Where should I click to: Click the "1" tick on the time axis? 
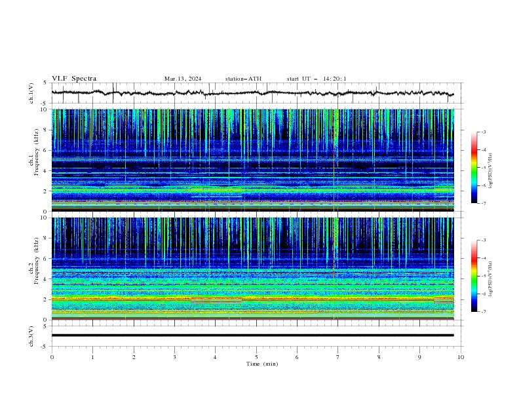click(x=92, y=357)
